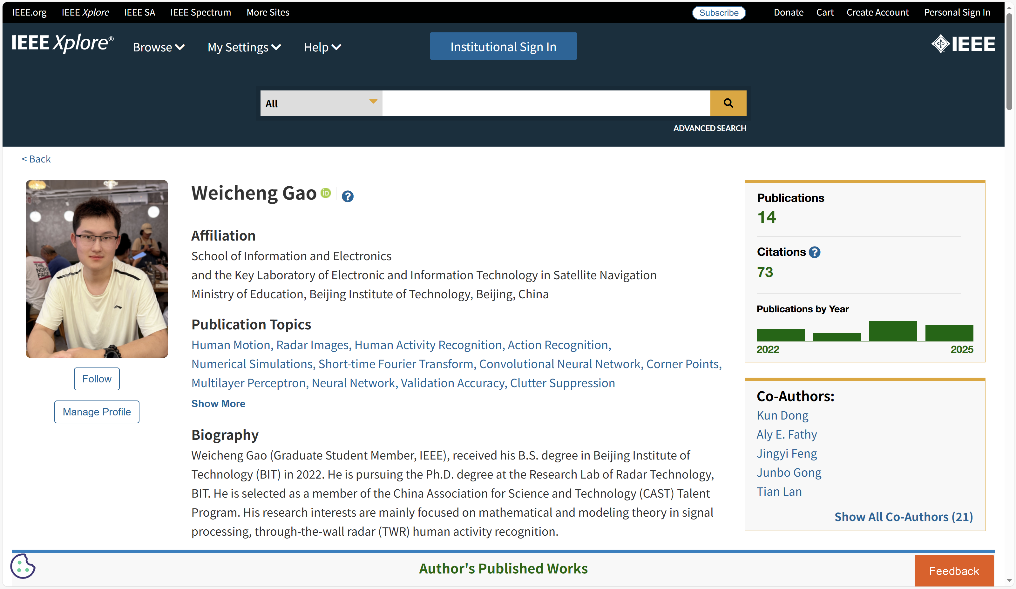Click the IEEE logo at top right
This screenshot has width=1016, height=589.
pos(963,43)
